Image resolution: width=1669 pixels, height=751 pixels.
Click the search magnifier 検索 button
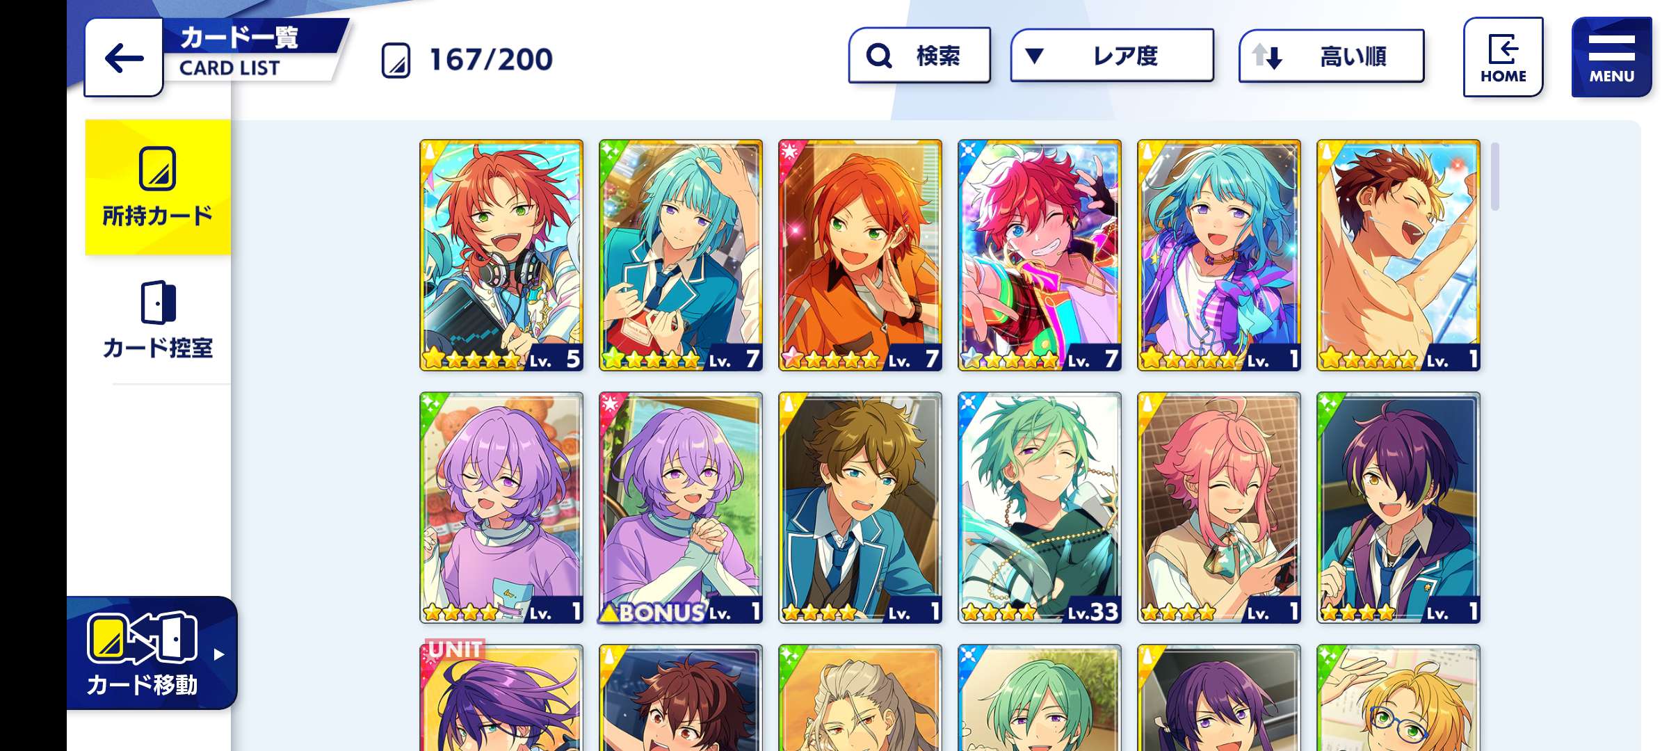[x=919, y=56]
